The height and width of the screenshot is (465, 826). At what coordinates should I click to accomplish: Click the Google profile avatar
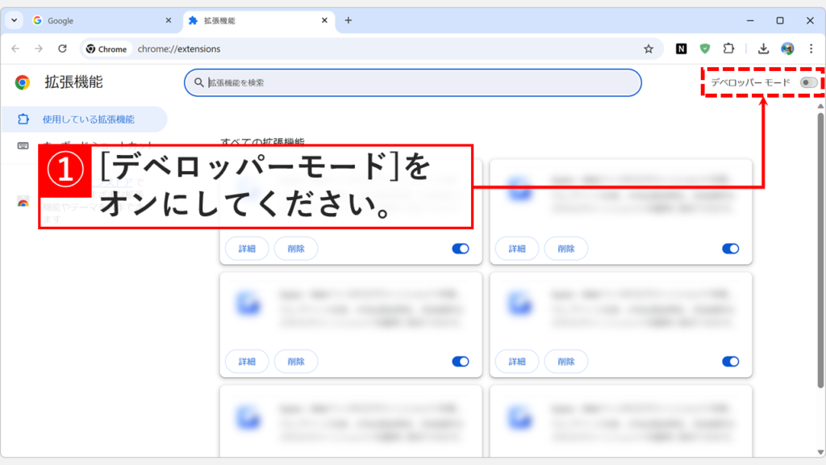(x=789, y=48)
